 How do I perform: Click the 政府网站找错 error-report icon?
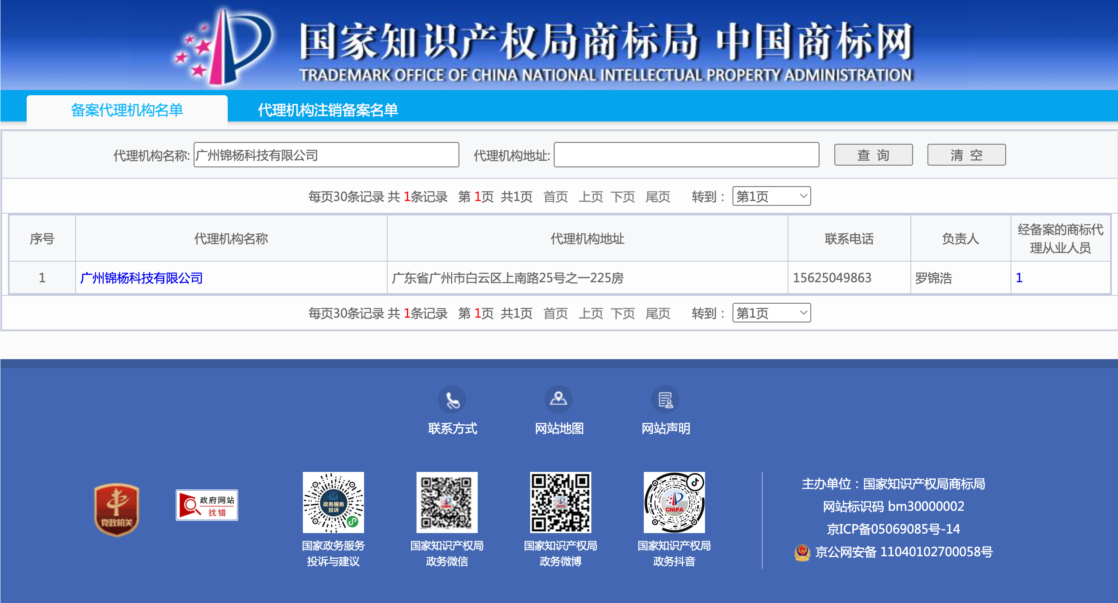(207, 505)
